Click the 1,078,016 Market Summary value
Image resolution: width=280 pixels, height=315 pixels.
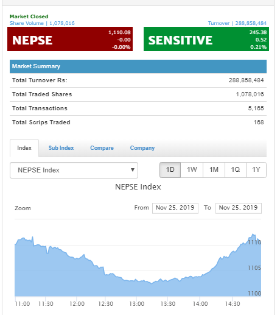pyautogui.click(x=250, y=94)
